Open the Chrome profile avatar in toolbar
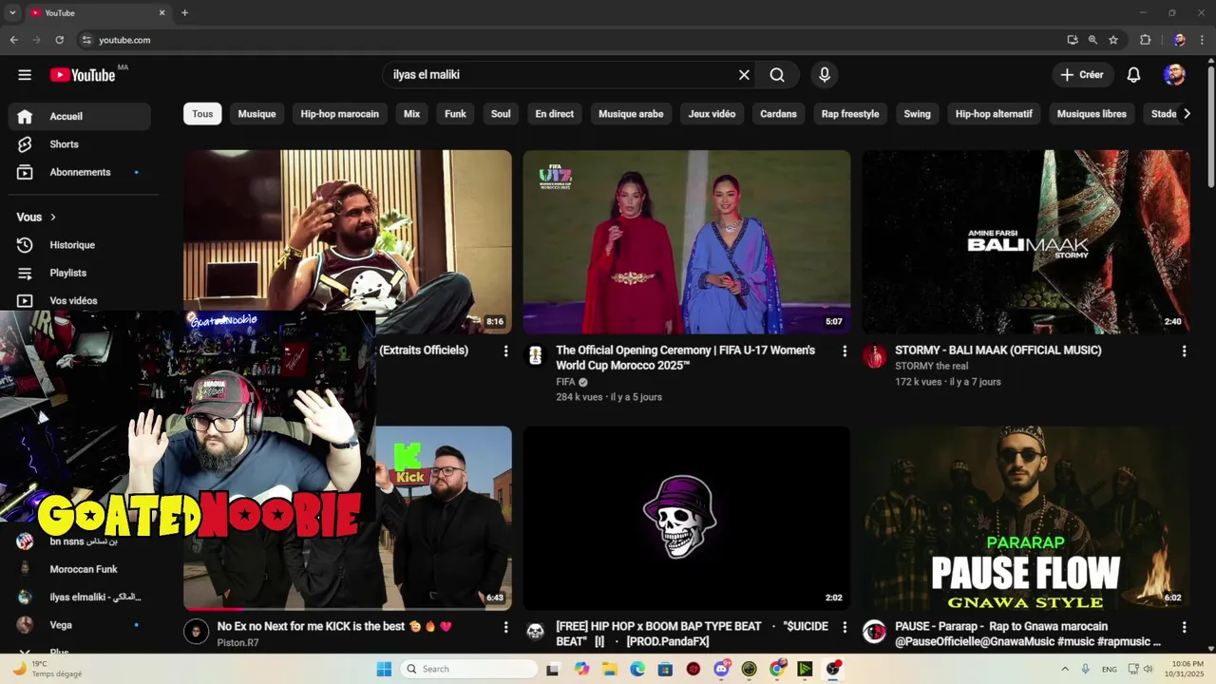 pos(1179,40)
